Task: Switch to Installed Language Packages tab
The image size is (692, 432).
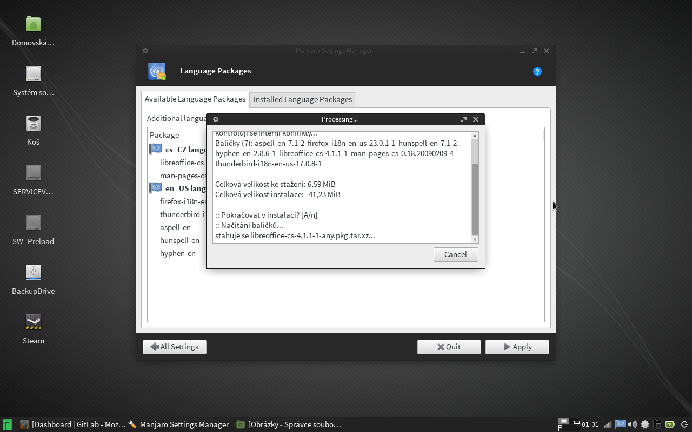Action: tap(303, 99)
